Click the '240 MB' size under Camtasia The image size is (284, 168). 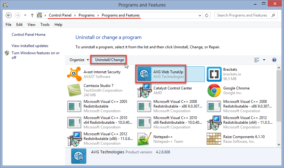coord(90,95)
